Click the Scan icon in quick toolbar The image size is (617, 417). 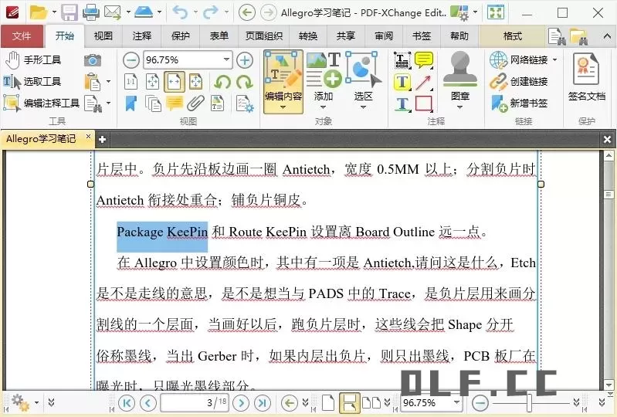(144, 12)
